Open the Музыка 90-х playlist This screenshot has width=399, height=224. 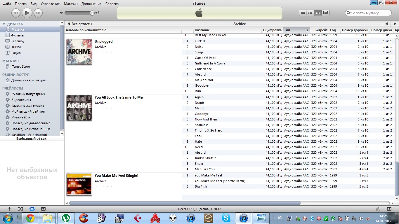21,117
